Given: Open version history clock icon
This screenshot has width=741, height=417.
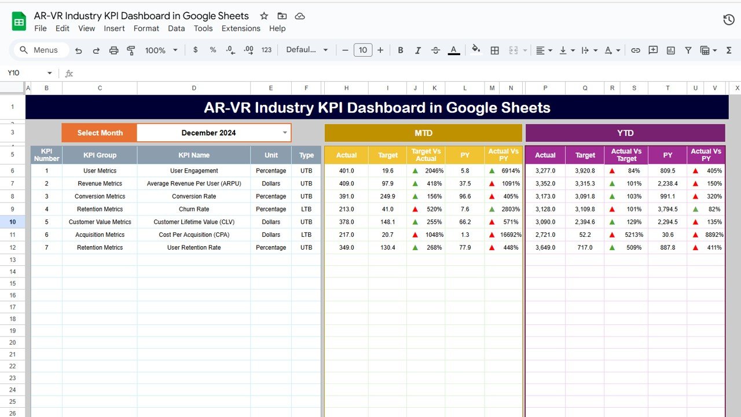Looking at the screenshot, I should 729,20.
